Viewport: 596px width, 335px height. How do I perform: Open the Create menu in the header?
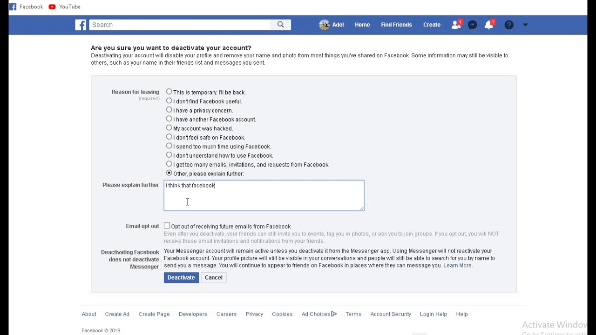coord(432,25)
